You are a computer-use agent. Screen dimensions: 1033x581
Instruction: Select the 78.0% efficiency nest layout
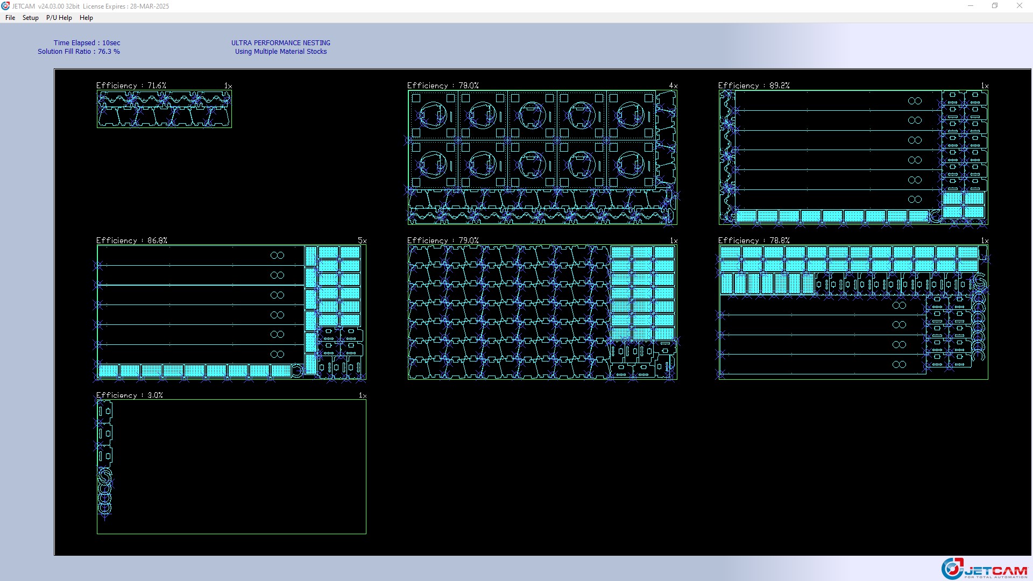point(542,157)
